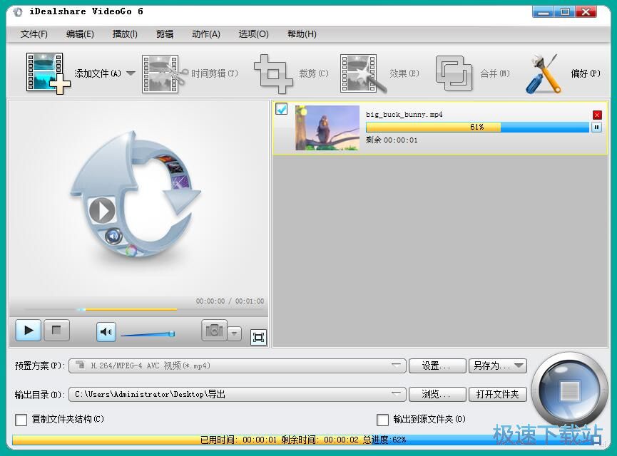The width and height of the screenshot is (617, 456).
Task: Click the app icon in title bar
Action: point(18,12)
